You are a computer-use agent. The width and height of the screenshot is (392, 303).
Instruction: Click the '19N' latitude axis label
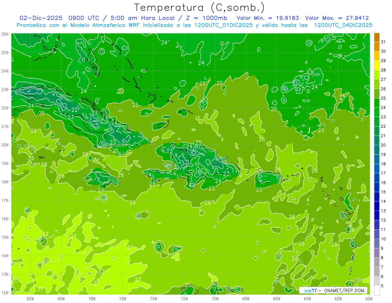5,163
